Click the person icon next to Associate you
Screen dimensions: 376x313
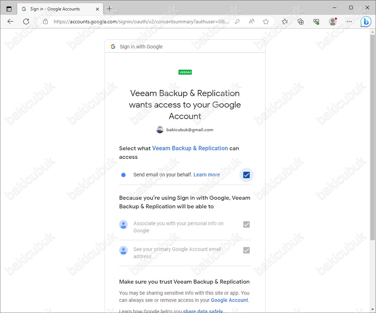(x=123, y=224)
